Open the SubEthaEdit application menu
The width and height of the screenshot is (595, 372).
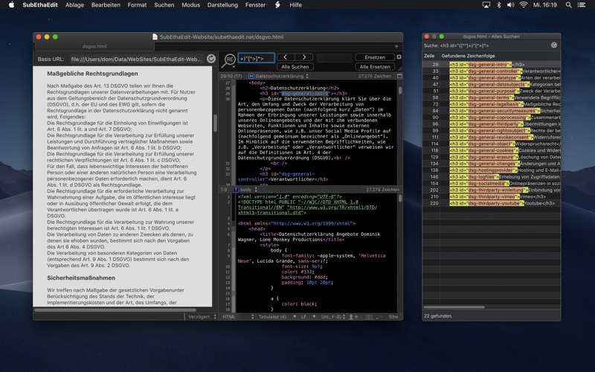[40, 5]
